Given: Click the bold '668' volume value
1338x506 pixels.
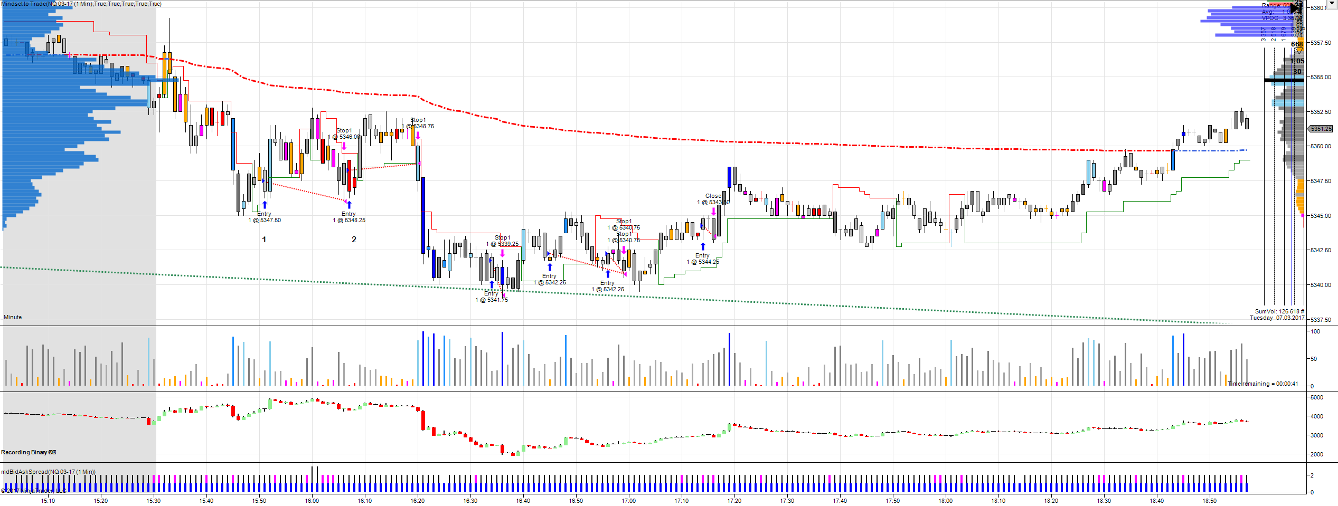Looking at the screenshot, I should tap(1297, 44).
